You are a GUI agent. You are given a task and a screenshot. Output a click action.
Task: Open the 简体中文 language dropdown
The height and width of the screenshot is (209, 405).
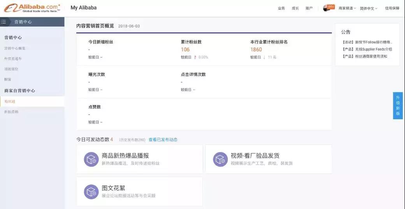[368, 8]
